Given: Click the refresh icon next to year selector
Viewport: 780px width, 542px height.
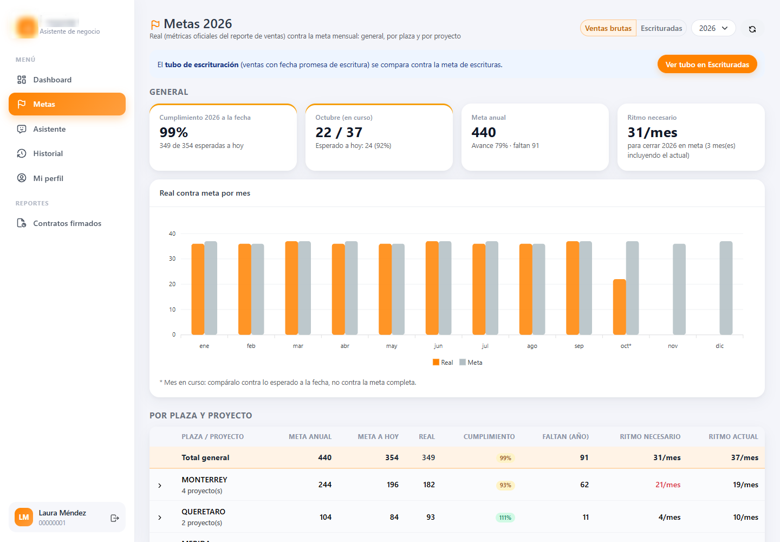Looking at the screenshot, I should pos(752,29).
